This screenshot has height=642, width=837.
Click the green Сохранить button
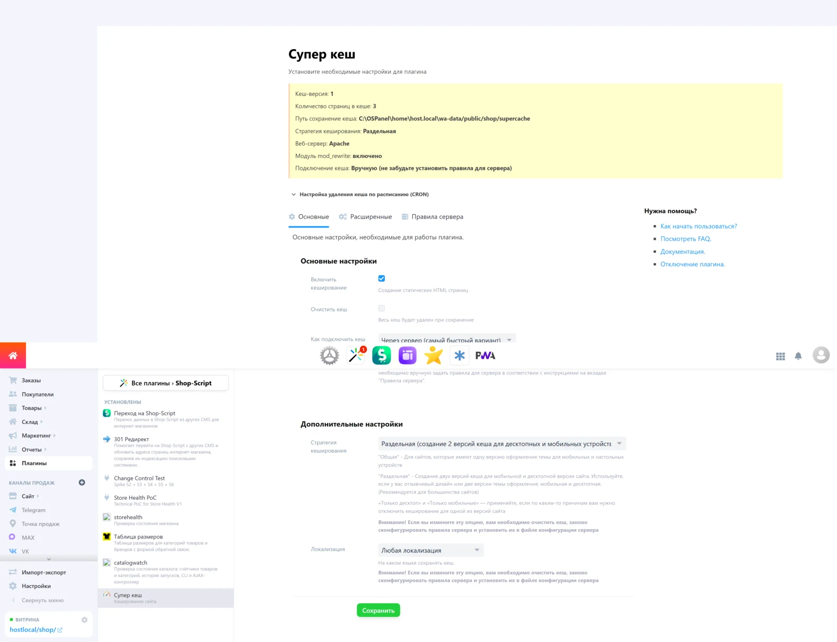(378, 610)
